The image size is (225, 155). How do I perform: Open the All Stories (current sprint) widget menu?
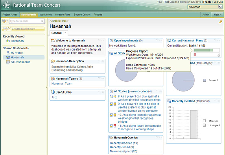[x=157, y=91]
